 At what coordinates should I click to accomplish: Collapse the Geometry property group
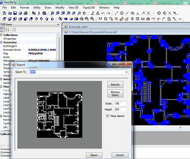point(1,42)
